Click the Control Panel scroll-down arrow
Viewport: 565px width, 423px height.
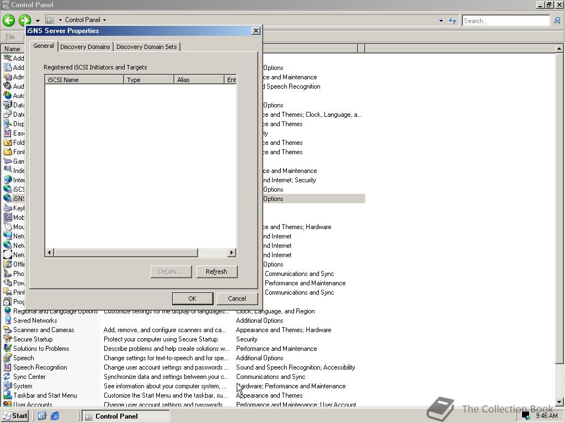[559, 402]
